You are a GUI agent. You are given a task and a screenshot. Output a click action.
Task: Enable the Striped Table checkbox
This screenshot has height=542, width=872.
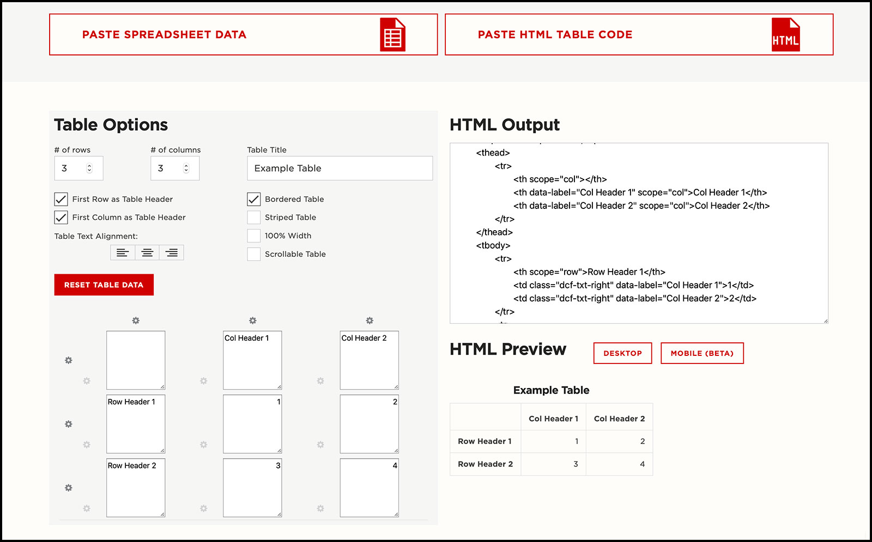[x=254, y=218]
